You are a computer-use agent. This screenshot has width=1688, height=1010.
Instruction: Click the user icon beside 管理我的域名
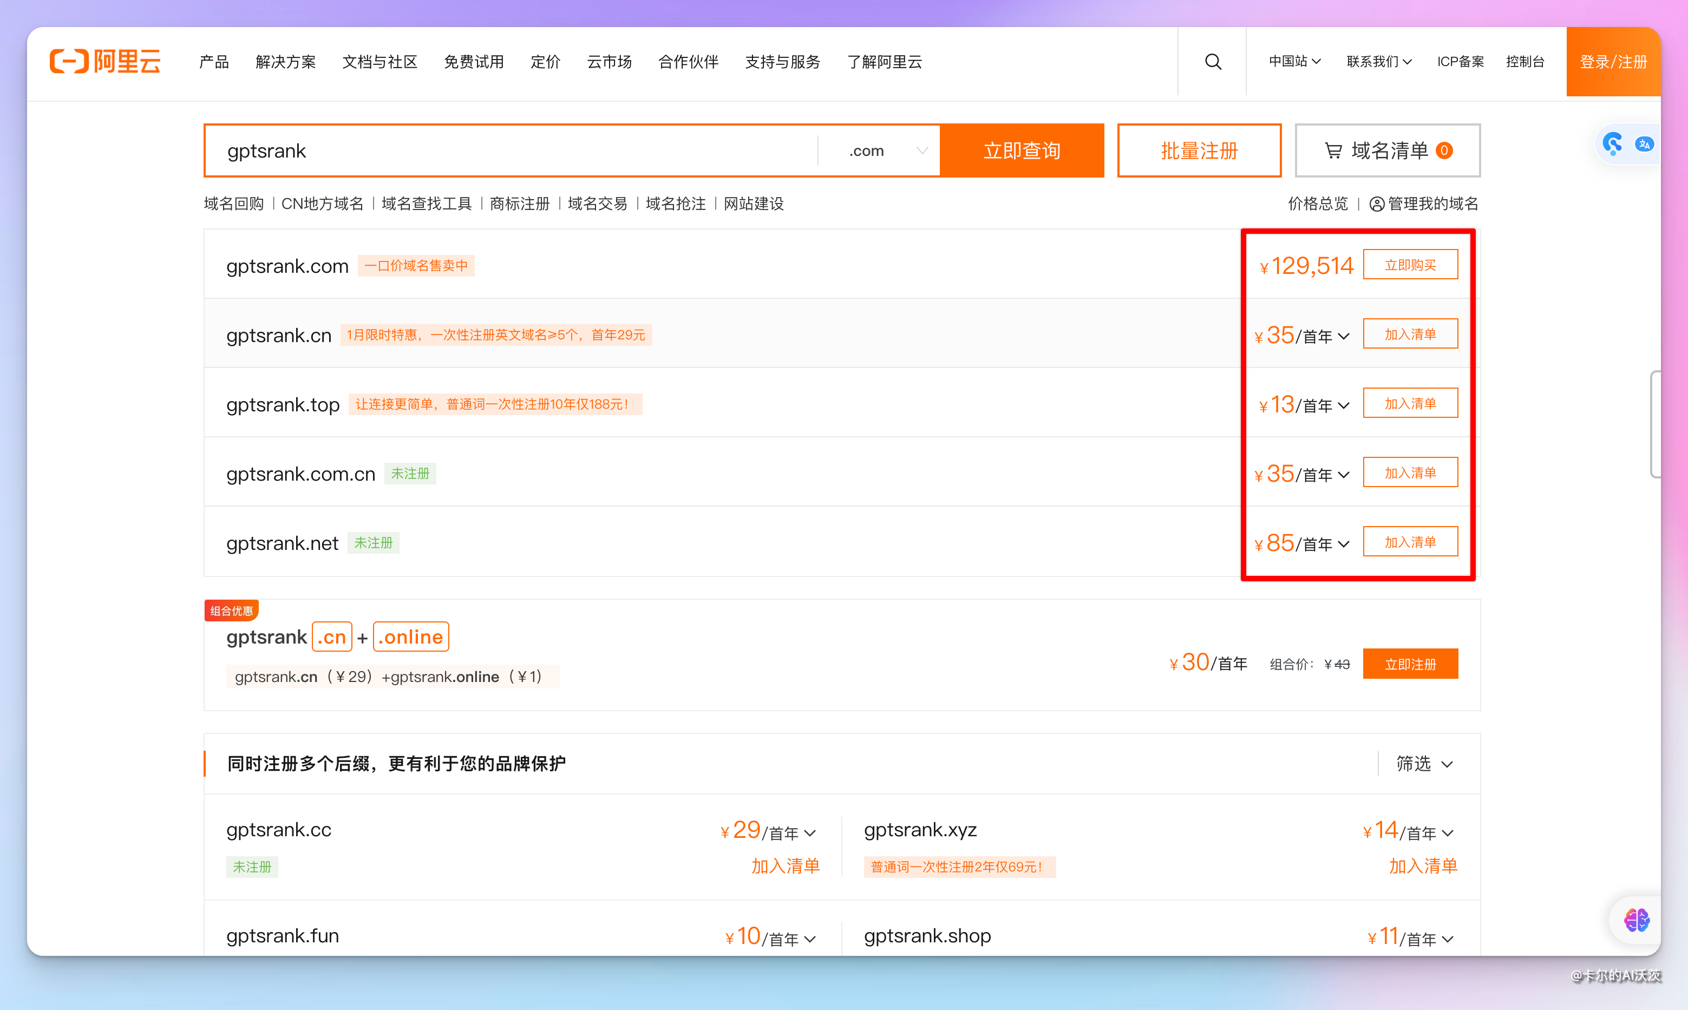(x=1376, y=204)
